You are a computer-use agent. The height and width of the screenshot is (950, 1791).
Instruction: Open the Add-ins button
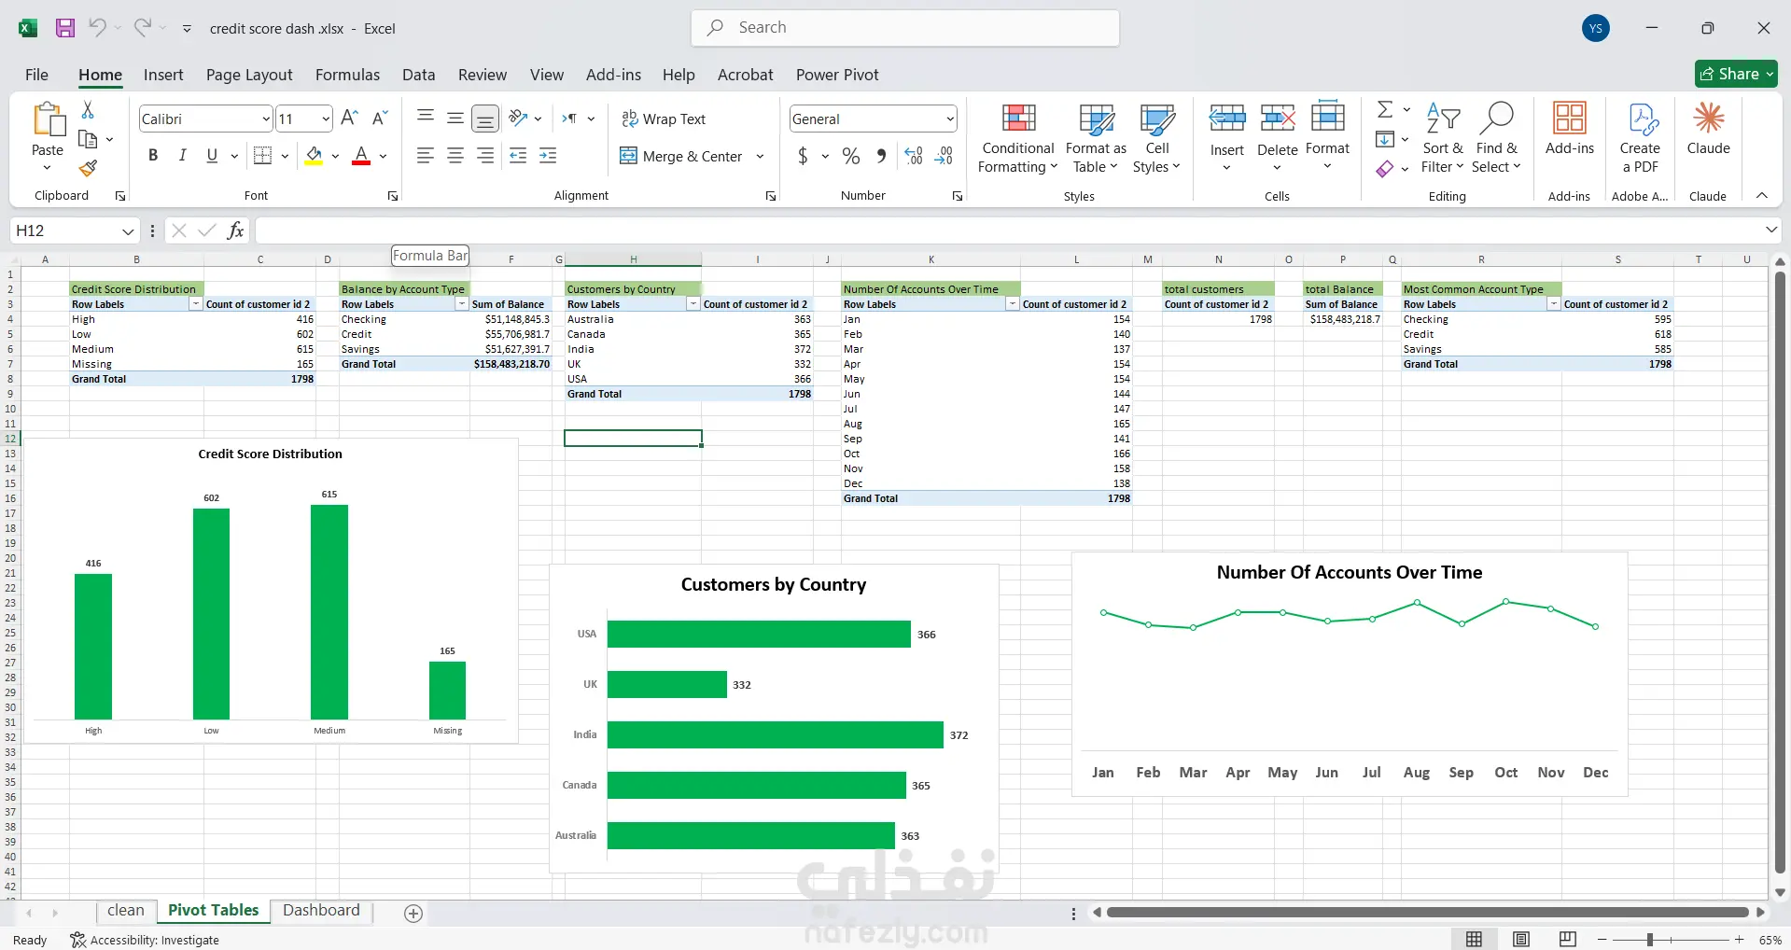coord(1570,129)
